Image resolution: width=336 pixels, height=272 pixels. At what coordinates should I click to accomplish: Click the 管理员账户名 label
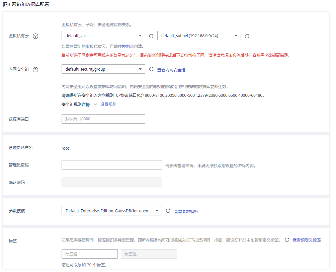[20, 148]
